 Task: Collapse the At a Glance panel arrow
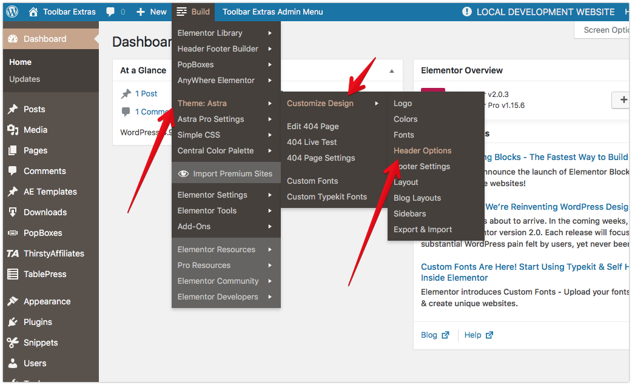tap(392, 71)
